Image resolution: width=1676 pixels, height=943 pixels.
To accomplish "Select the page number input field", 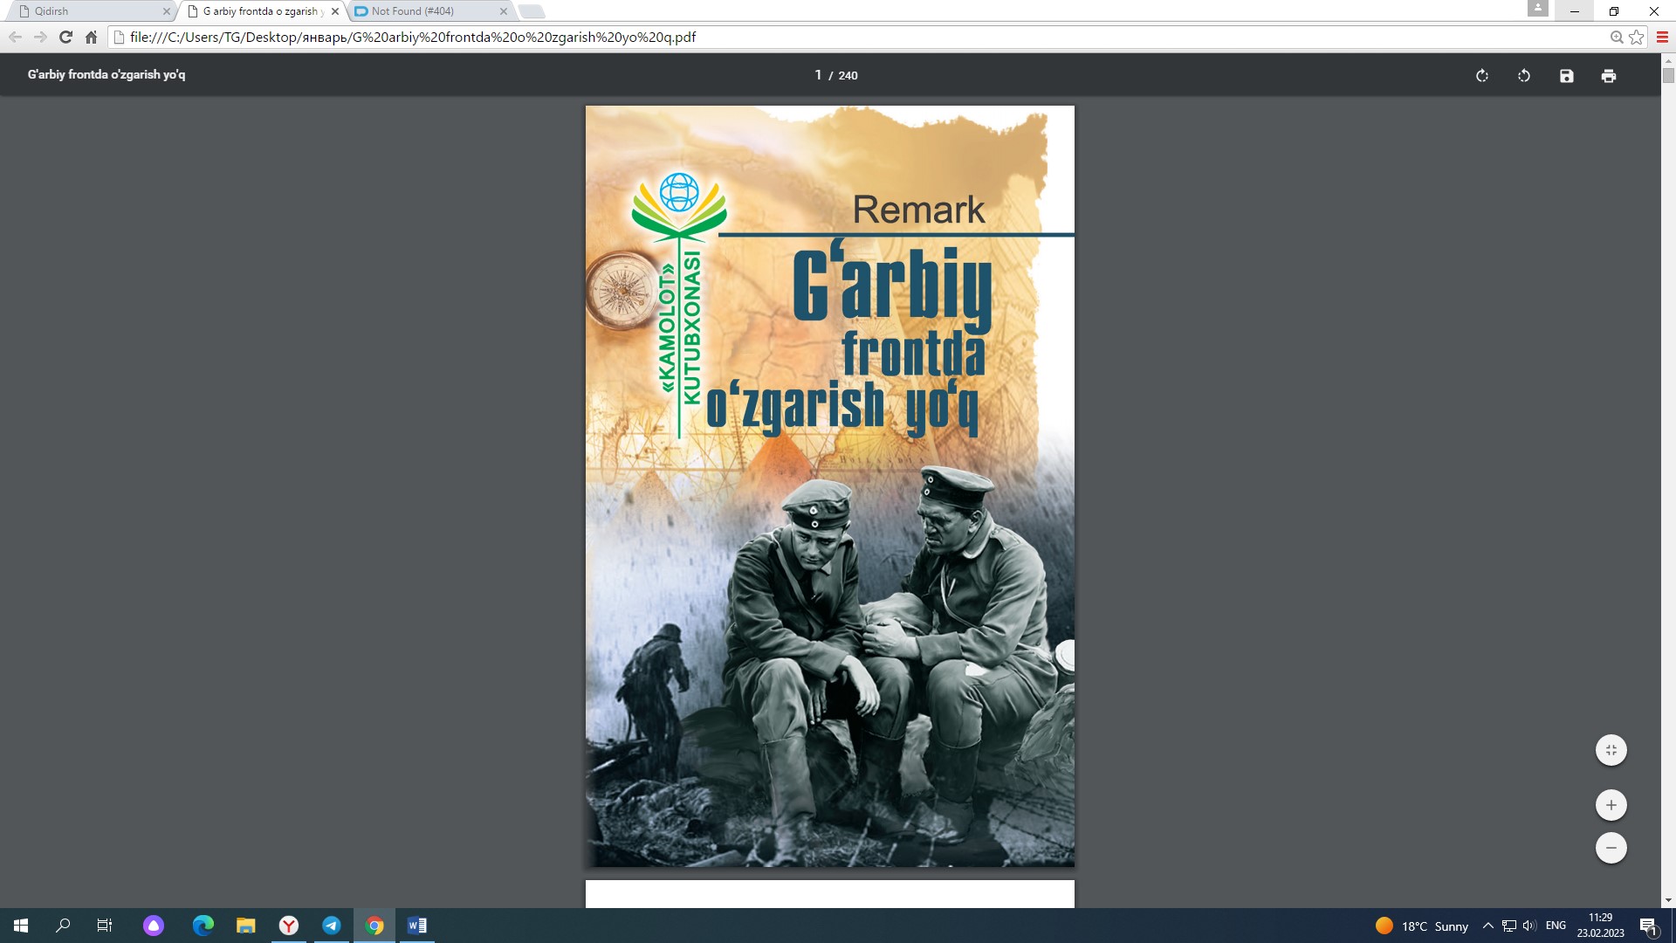I will click(818, 76).
